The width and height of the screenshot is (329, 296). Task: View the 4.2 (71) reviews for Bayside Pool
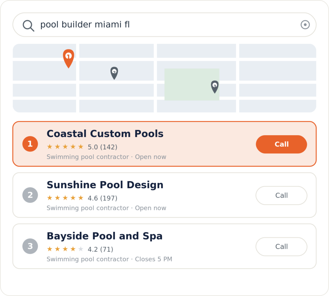pyautogui.click(x=100, y=249)
